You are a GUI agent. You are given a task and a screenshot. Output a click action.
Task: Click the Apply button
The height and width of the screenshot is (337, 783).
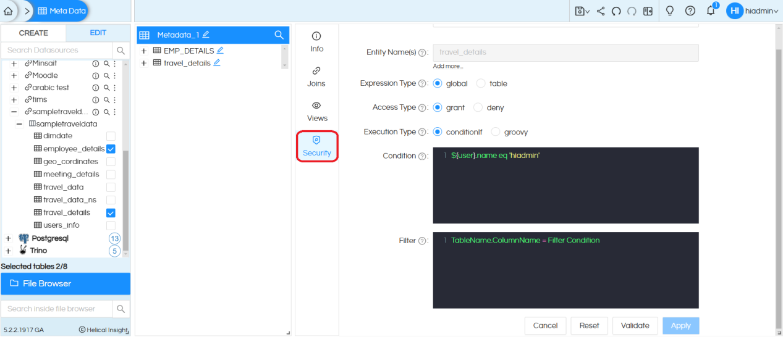point(680,325)
